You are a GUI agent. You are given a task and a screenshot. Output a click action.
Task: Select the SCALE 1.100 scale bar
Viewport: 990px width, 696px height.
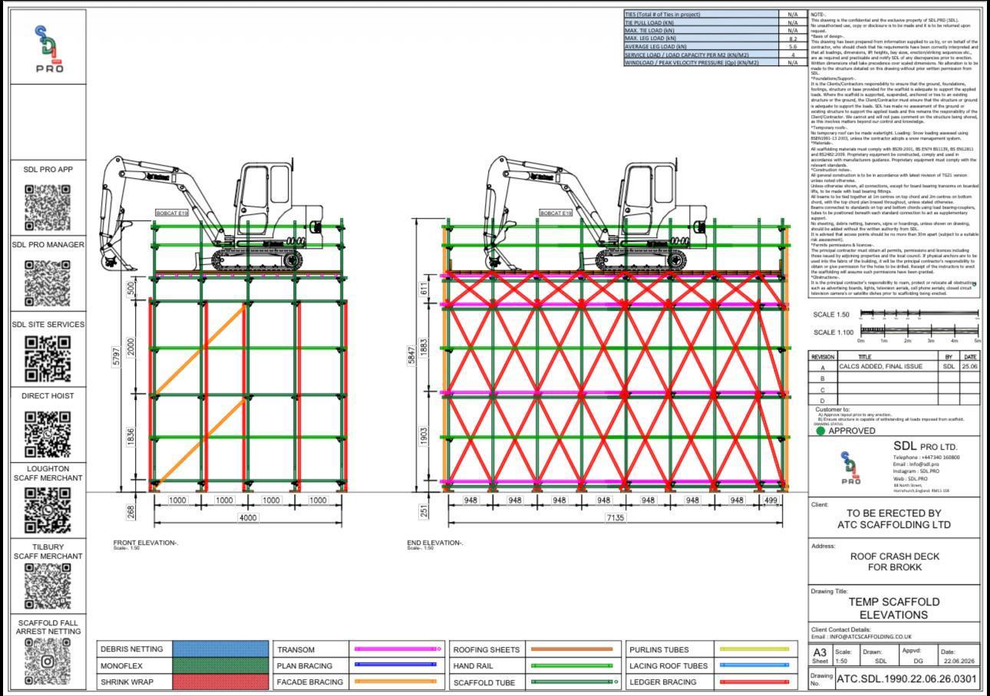[919, 331]
